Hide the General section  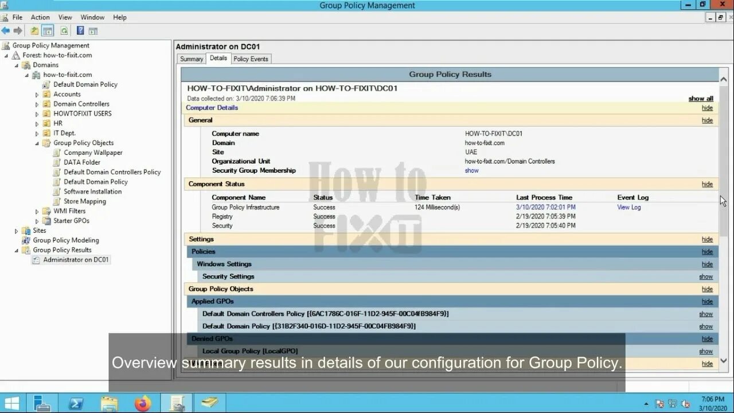pyautogui.click(x=707, y=120)
